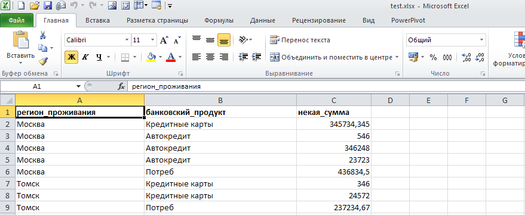Click the large Вставить paste clipboard icon
525x215 pixels.
(x=20, y=40)
